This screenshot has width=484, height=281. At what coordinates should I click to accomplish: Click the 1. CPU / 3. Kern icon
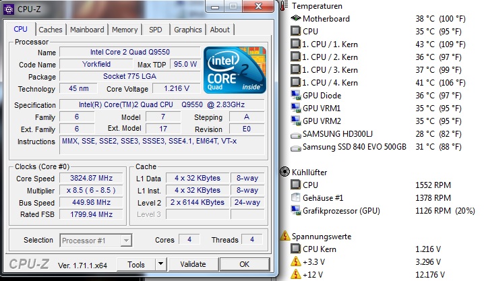296,69
